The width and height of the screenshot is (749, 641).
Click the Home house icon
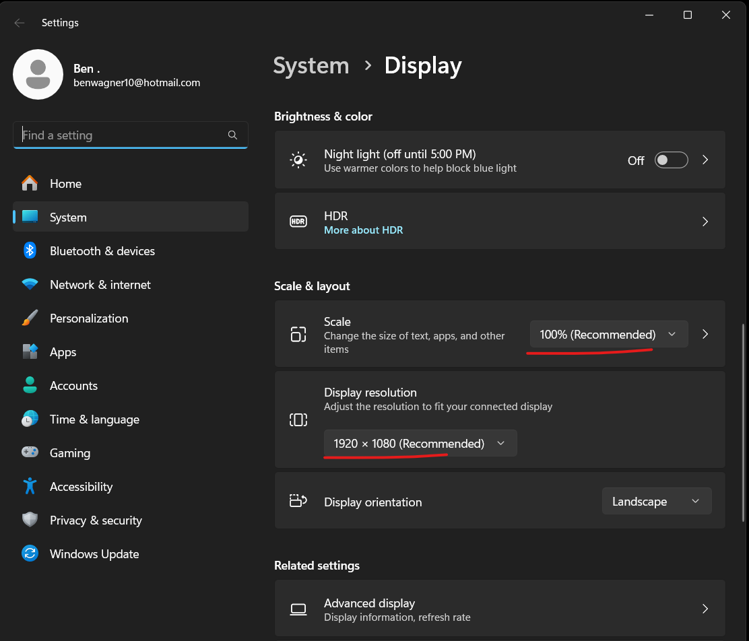(x=30, y=183)
